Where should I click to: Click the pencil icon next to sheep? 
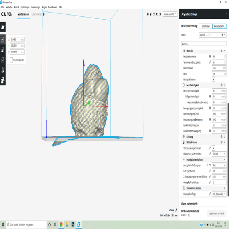click(x=172, y=210)
